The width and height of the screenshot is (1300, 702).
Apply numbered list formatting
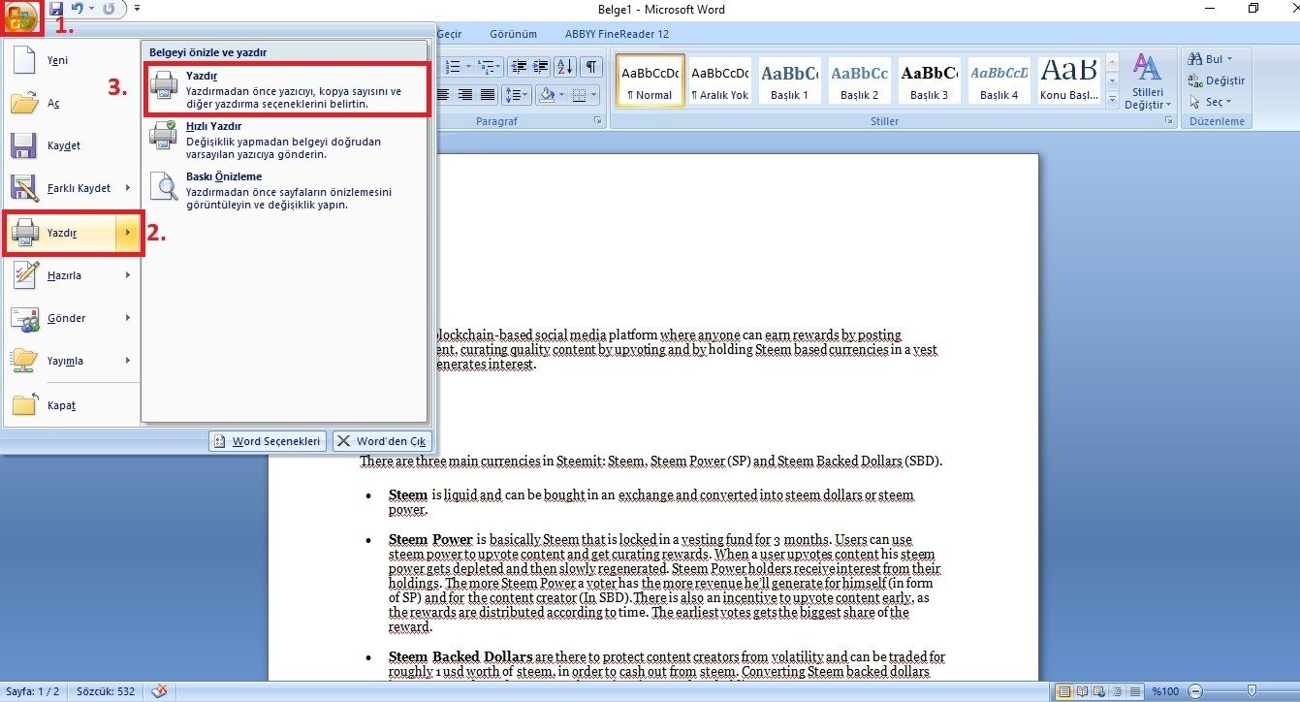(x=452, y=66)
